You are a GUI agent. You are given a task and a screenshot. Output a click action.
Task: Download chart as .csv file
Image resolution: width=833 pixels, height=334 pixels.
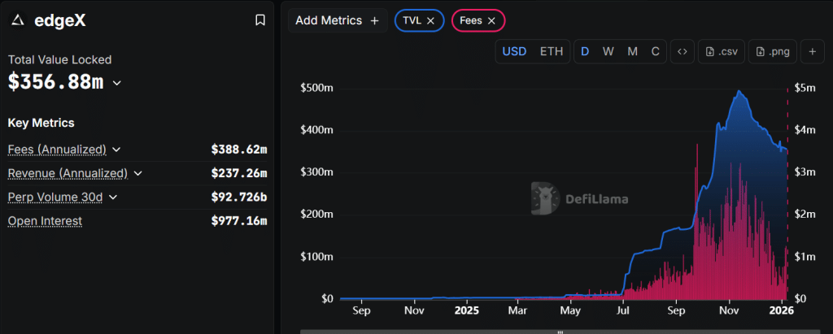722,51
